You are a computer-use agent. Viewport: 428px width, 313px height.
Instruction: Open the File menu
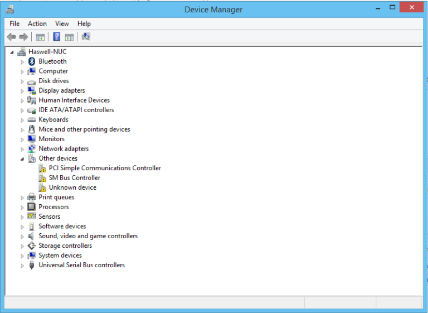pos(14,23)
